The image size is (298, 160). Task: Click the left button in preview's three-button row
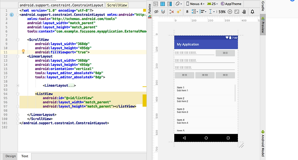coord(185,75)
